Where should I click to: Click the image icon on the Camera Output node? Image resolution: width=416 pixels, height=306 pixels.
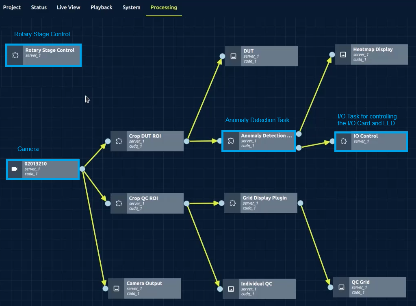pyautogui.click(x=116, y=288)
